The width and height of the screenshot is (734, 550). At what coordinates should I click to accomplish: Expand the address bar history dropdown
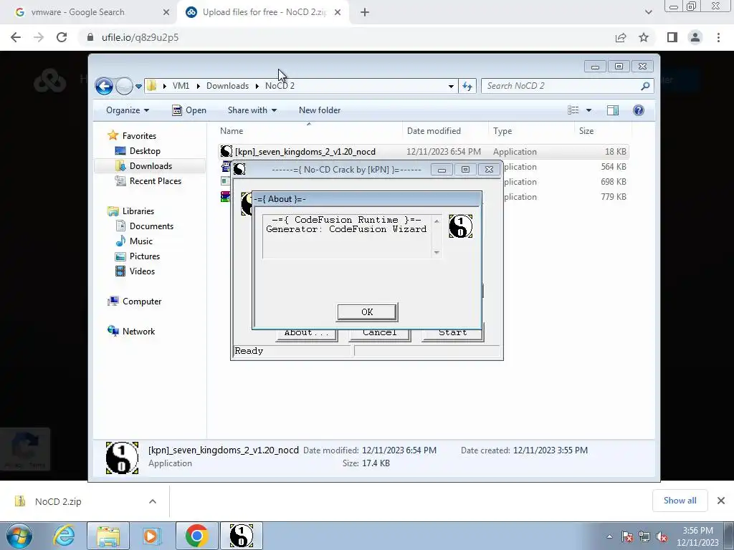click(451, 87)
